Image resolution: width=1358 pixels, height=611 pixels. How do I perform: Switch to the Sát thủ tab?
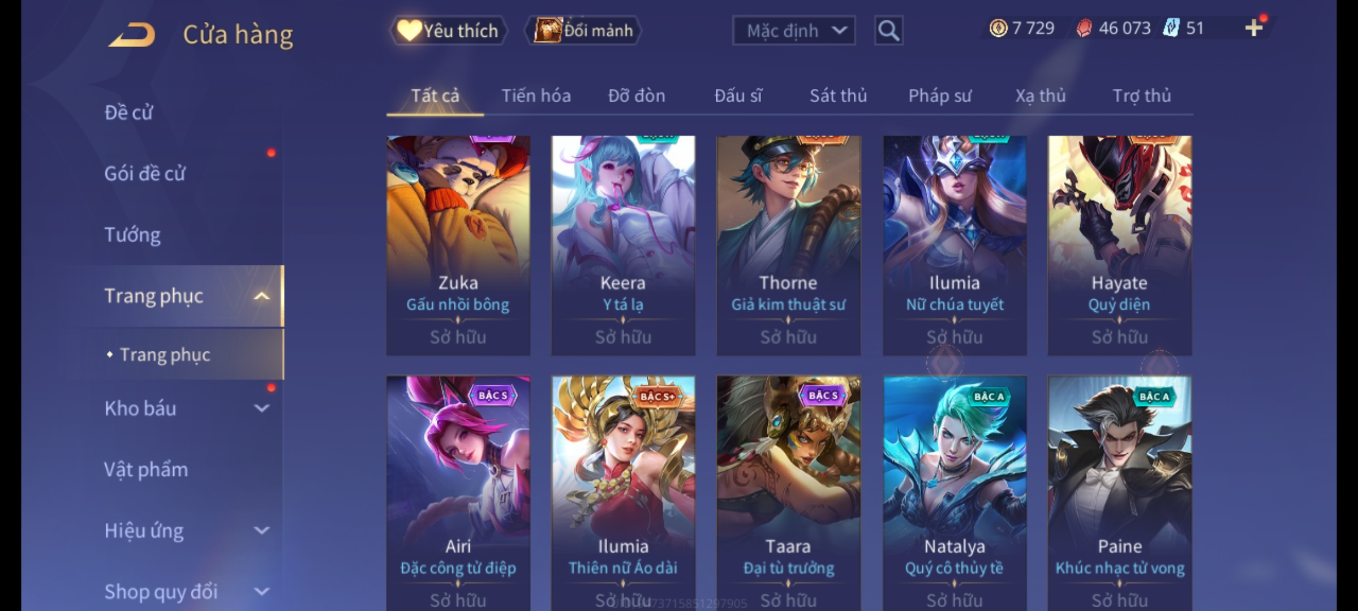coord(838,96)
